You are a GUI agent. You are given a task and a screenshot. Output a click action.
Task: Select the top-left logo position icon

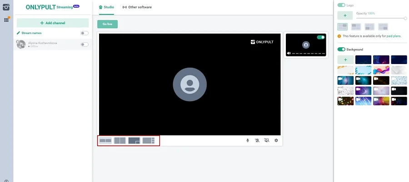[343, 27]
